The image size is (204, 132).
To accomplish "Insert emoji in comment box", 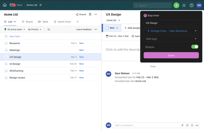I will pos(192,125).
